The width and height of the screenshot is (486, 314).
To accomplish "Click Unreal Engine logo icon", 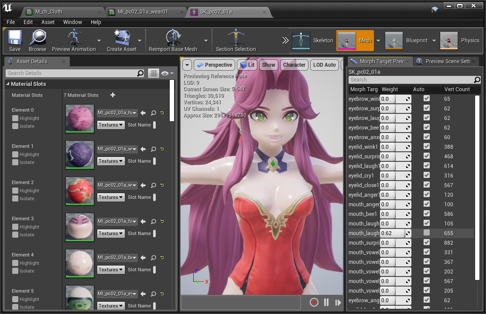I will [7, 7].
